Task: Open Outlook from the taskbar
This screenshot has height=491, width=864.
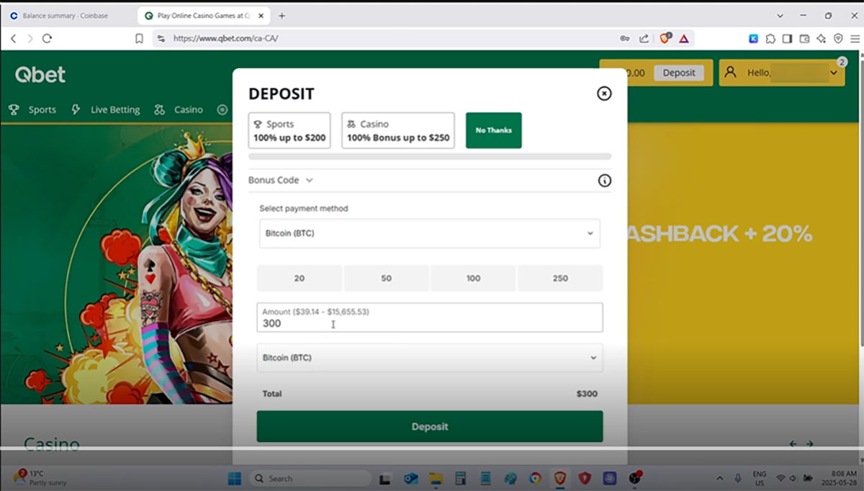Action: point(410,478)
